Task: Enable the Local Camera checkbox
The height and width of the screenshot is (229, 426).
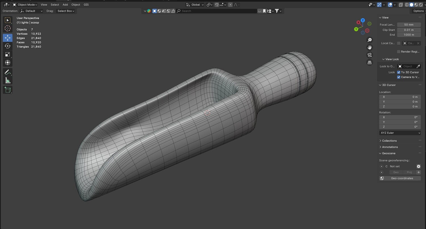Action: (x=399, y=43)
